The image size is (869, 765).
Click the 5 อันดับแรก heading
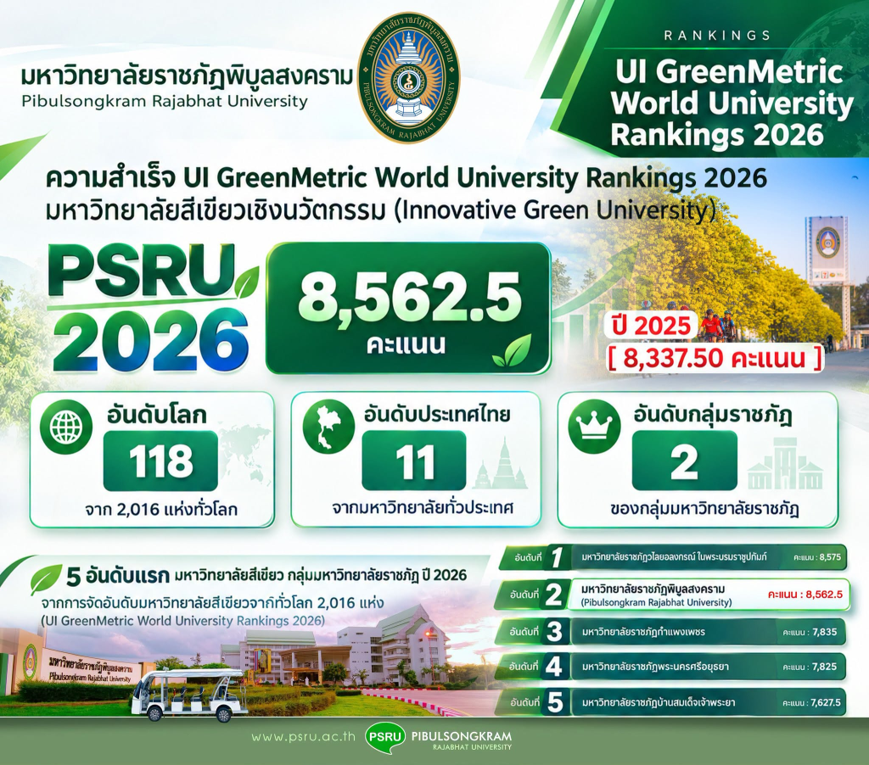coord(117,576)
